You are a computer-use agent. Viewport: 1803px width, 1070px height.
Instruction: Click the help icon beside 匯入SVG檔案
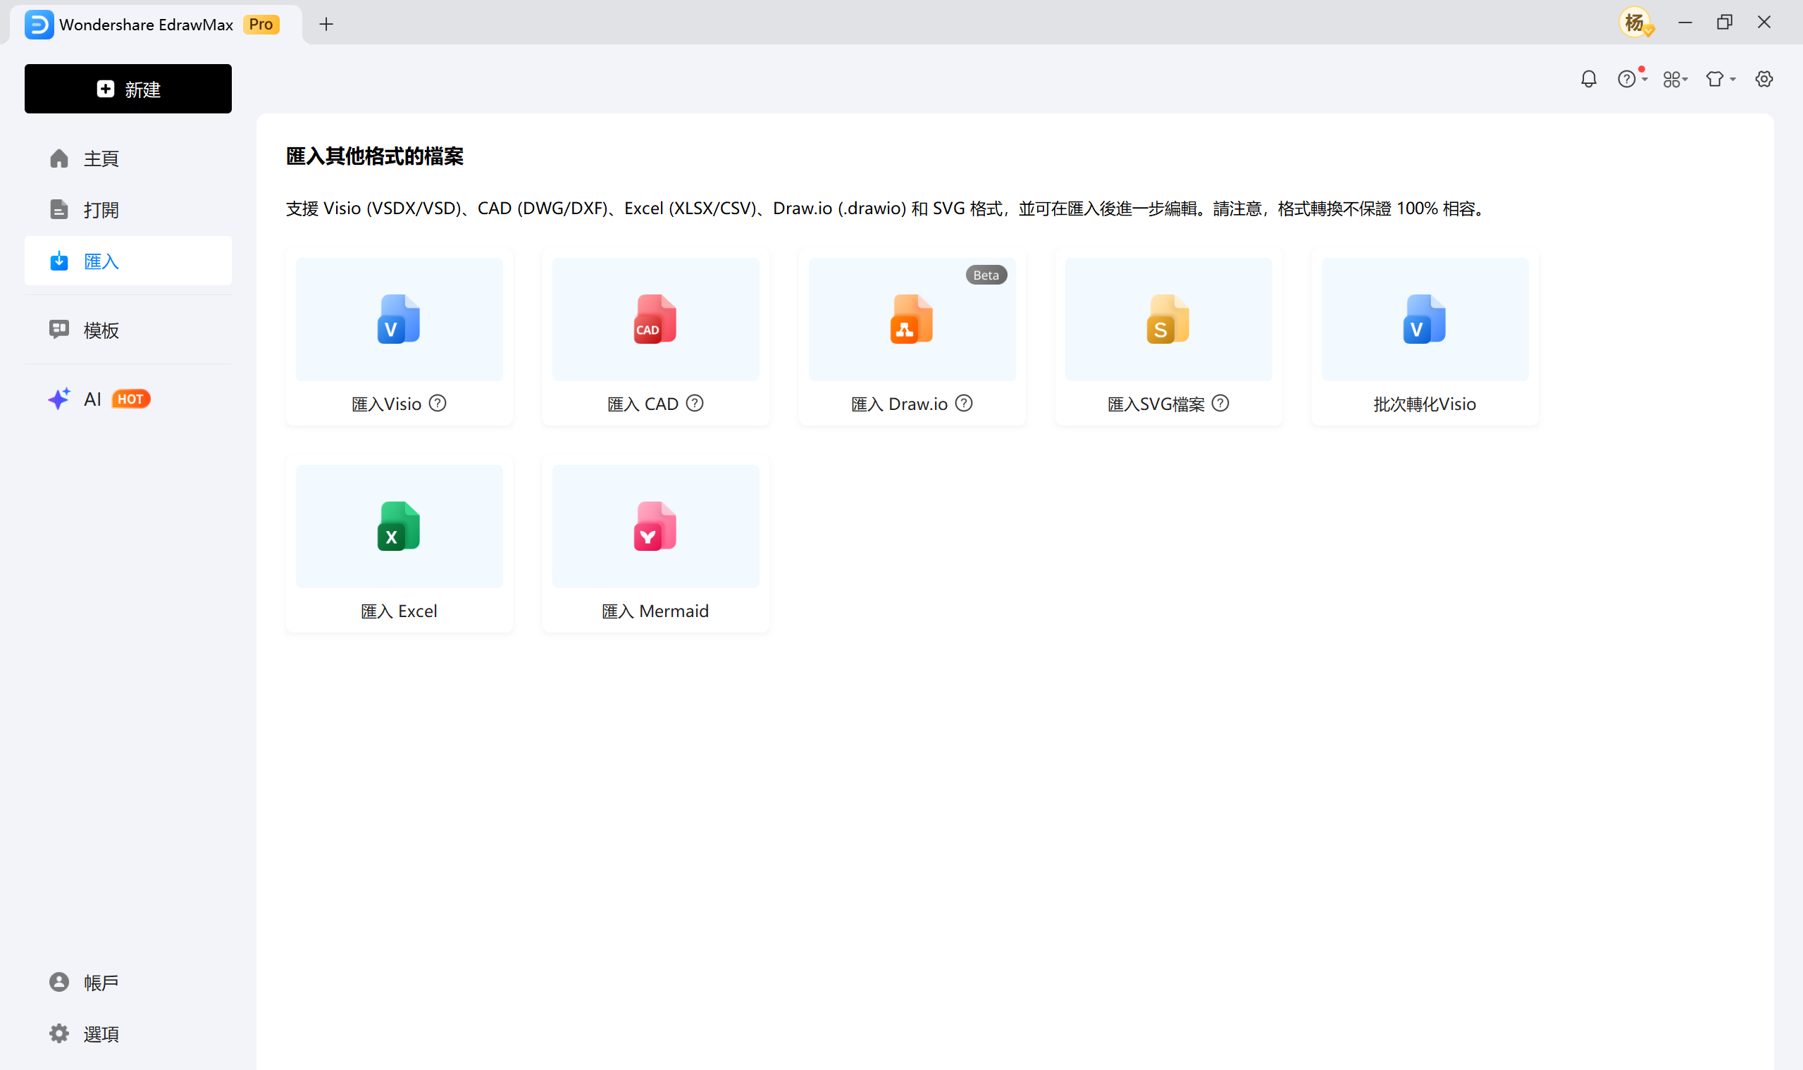(x=1220, y=404)
